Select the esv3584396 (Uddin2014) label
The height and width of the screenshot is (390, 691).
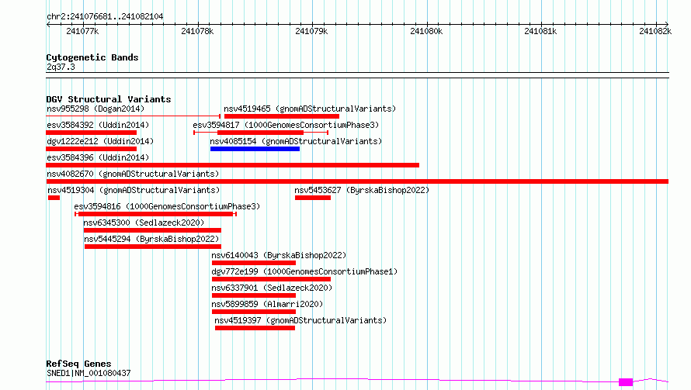point(98,157)
